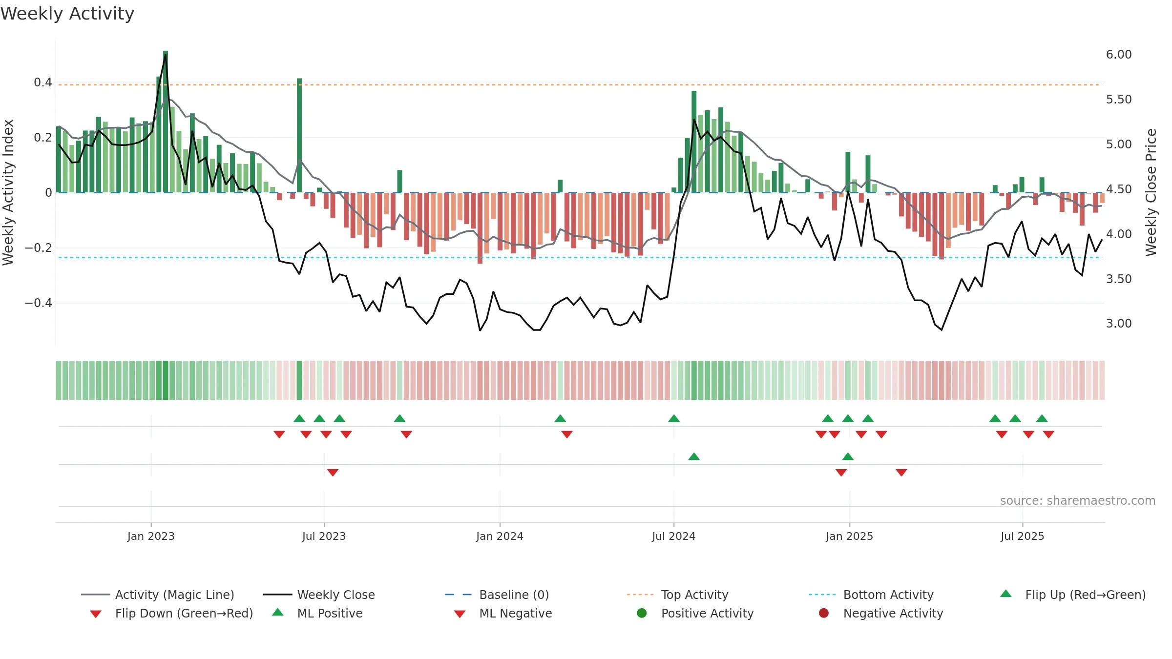Click the Jul 2025 x-axis label
The width and height of the screenshot is (1172, 659).
click(x=1022, y=536)
